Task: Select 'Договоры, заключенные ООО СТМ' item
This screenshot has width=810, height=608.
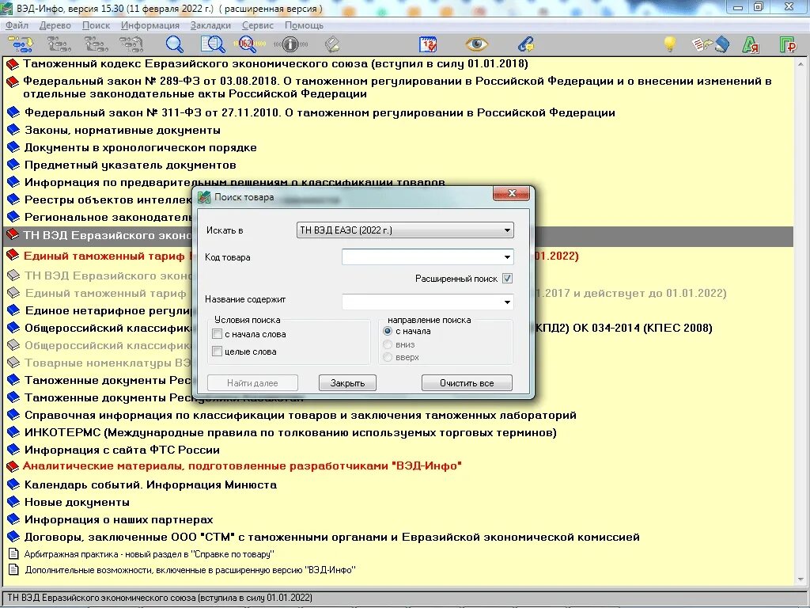Action: [x=332, y=538]
